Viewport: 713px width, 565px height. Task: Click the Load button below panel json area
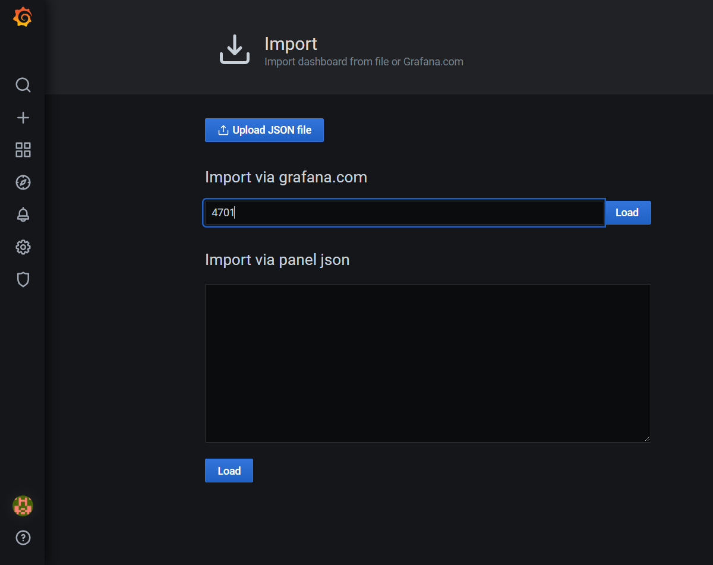[229, 470]
